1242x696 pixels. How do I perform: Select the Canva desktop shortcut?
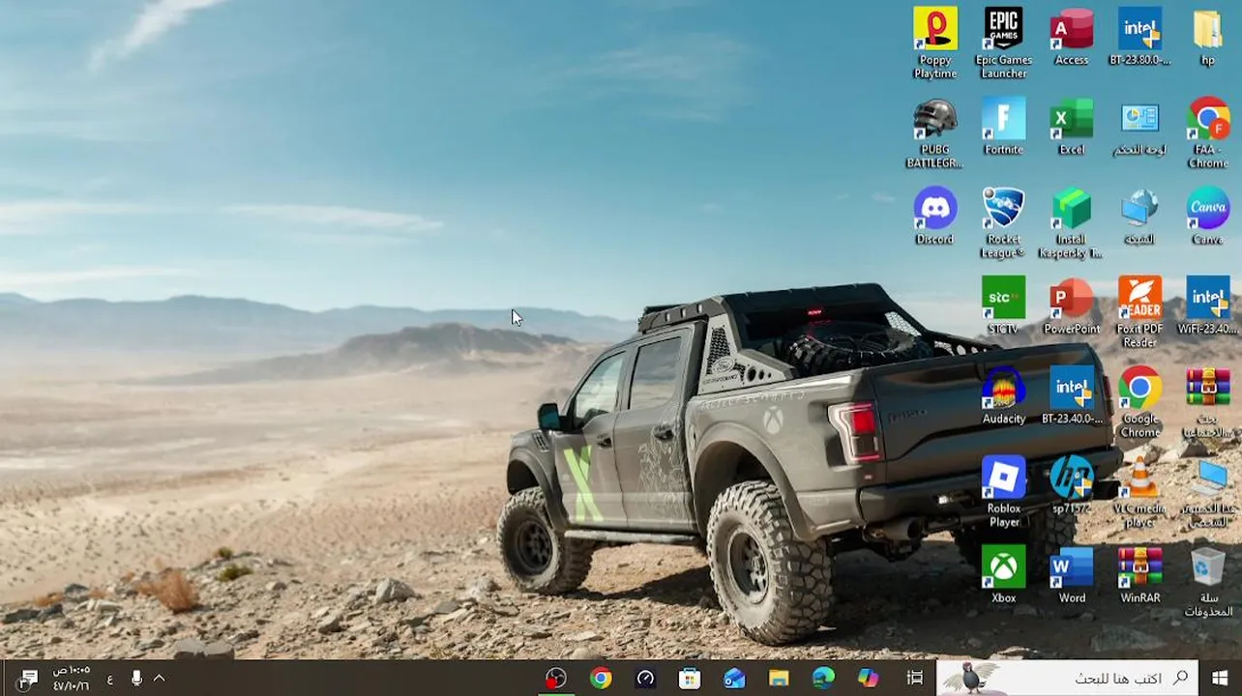coord(1207,217)
